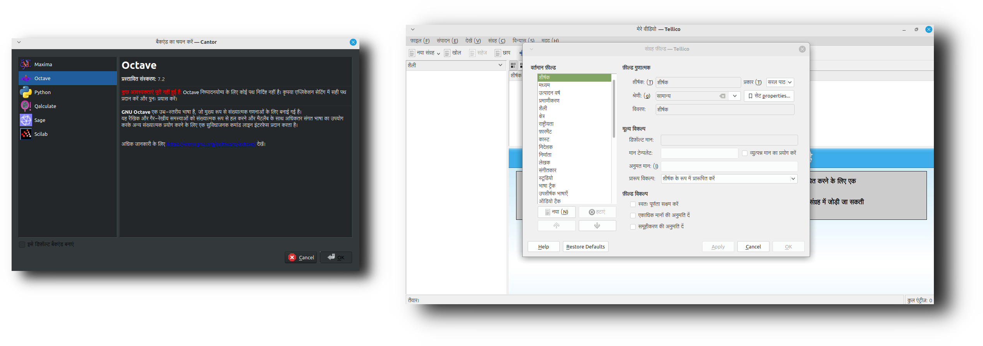Open the फ़ाइल (F) menu
Screen dimensions: 983x346
[420, 41]
